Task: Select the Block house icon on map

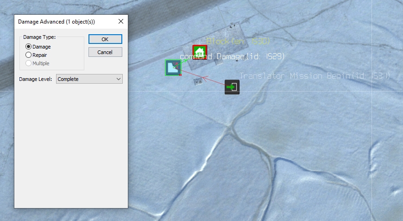Action: point(200,52)
